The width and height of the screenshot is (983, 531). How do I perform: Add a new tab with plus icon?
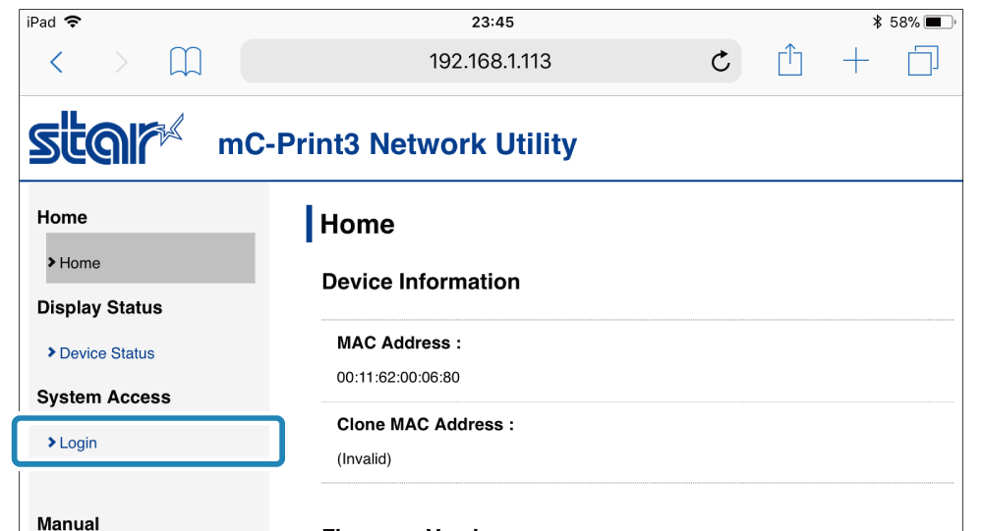(x=856, y=62)
